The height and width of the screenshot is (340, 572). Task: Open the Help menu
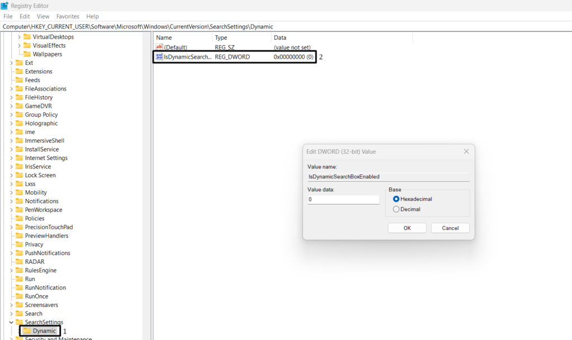coord(92,16)
